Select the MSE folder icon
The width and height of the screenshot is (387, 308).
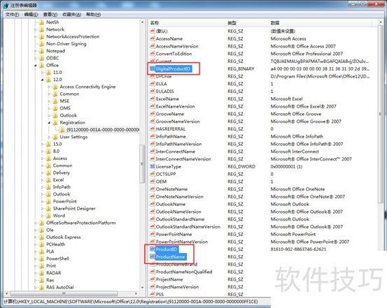(55, 101)
